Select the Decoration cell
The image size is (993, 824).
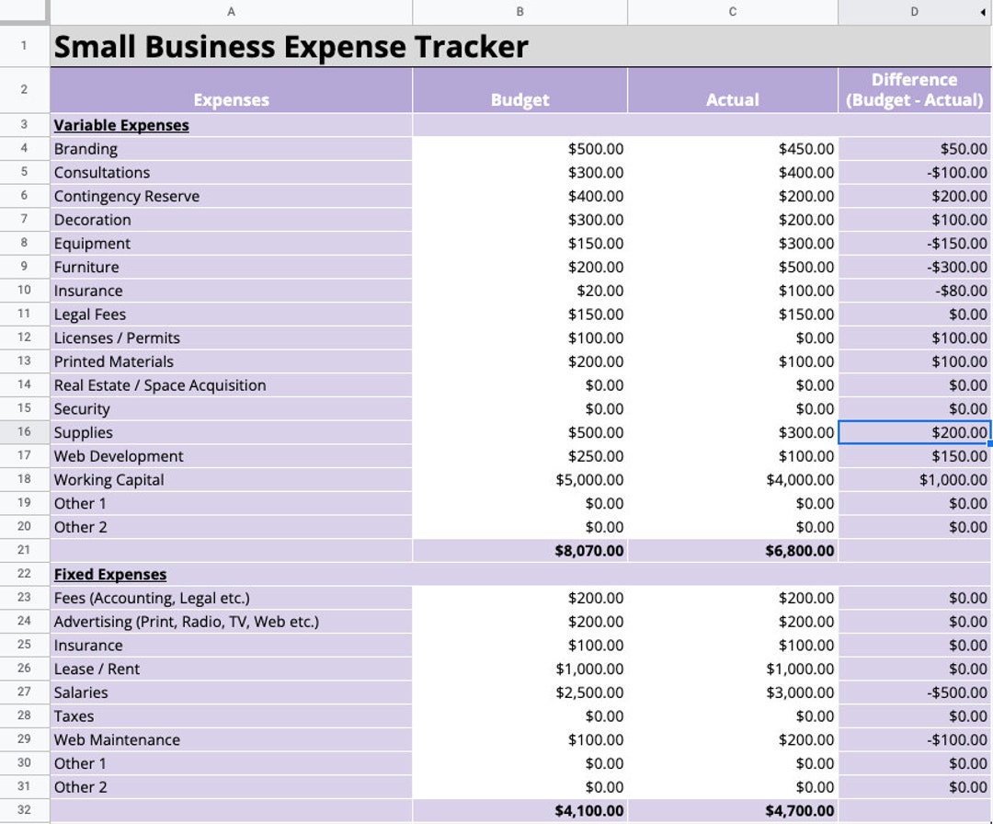point(231,220)
